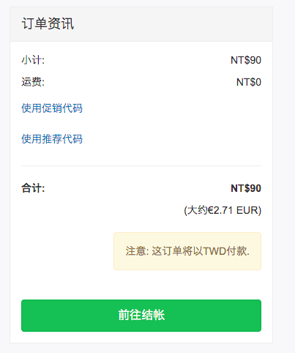This screenshot has height=353, width=295.
Task: Click the 大约€2.71 EUR conversion text
Action: 223,210
